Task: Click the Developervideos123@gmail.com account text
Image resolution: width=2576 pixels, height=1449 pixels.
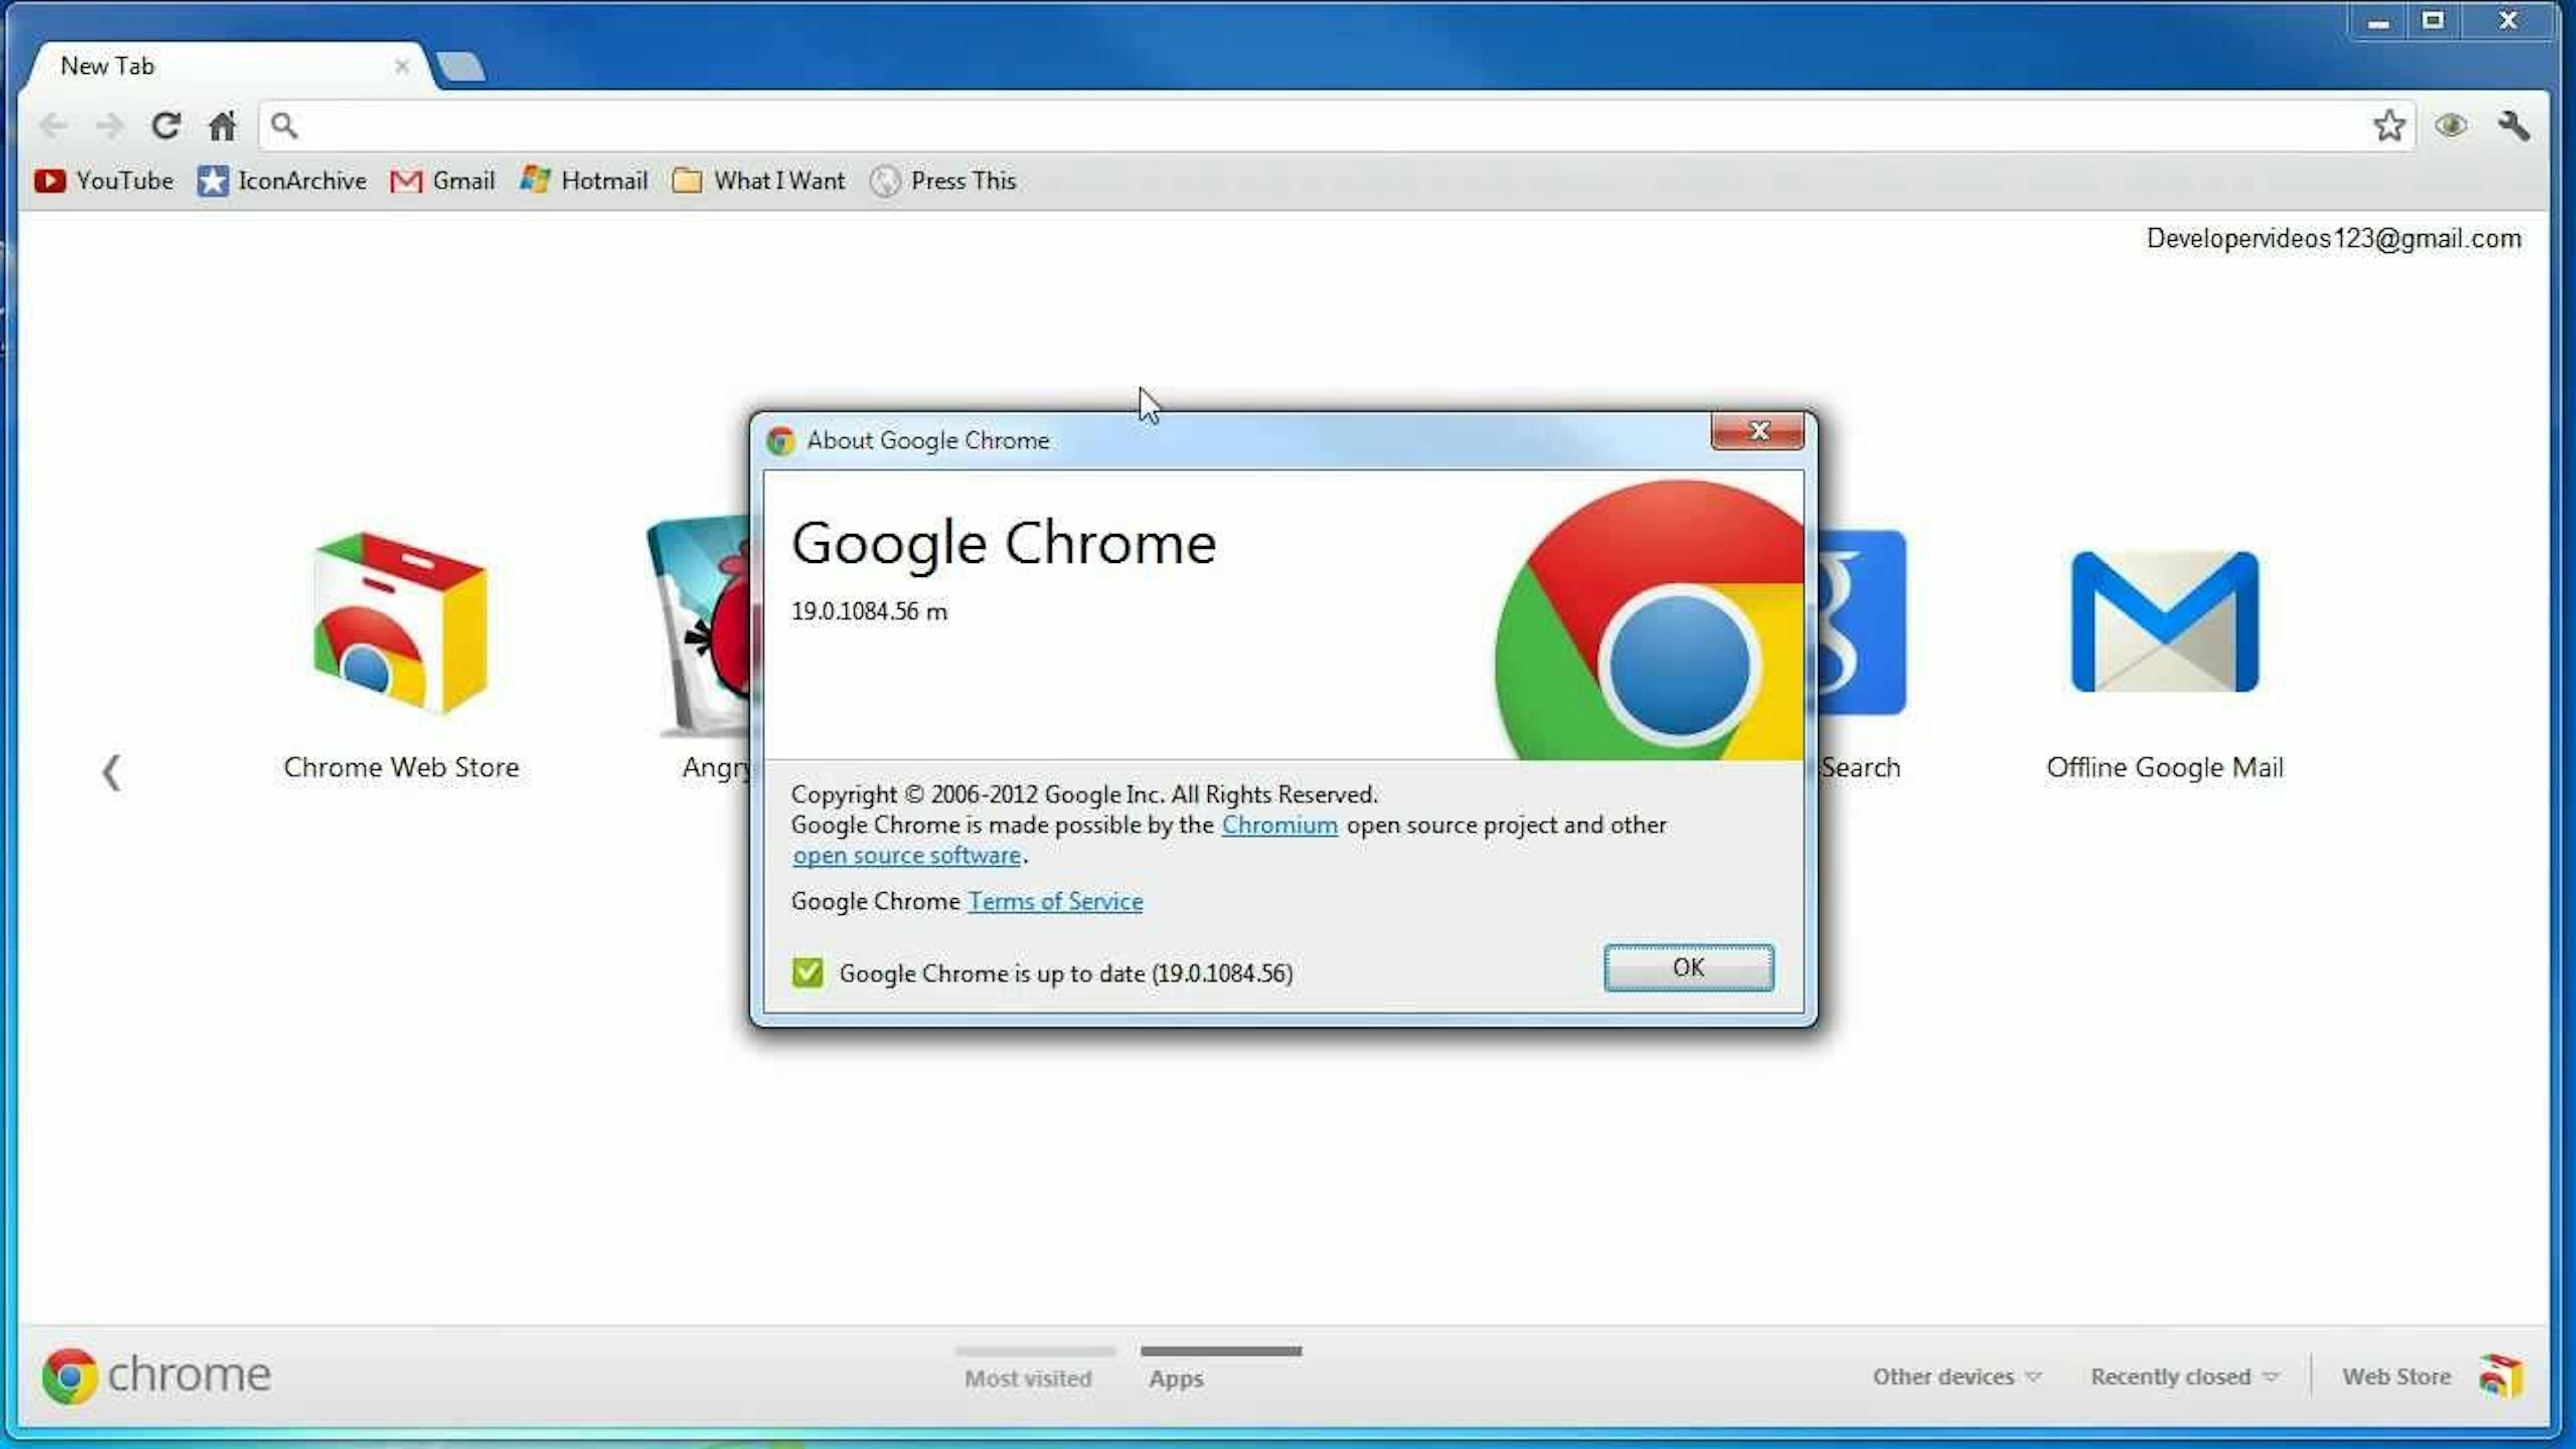Action: pos(2333,239)
